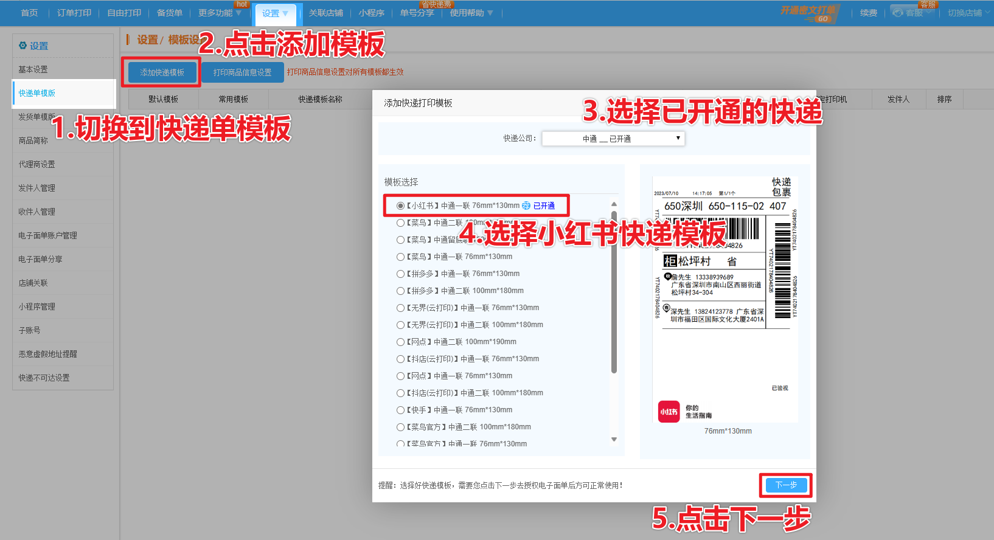Viewport: 994px width, 540px height.
Task: Click the 排序 column header
Action: pyautogui.click(x=944, y=99)
